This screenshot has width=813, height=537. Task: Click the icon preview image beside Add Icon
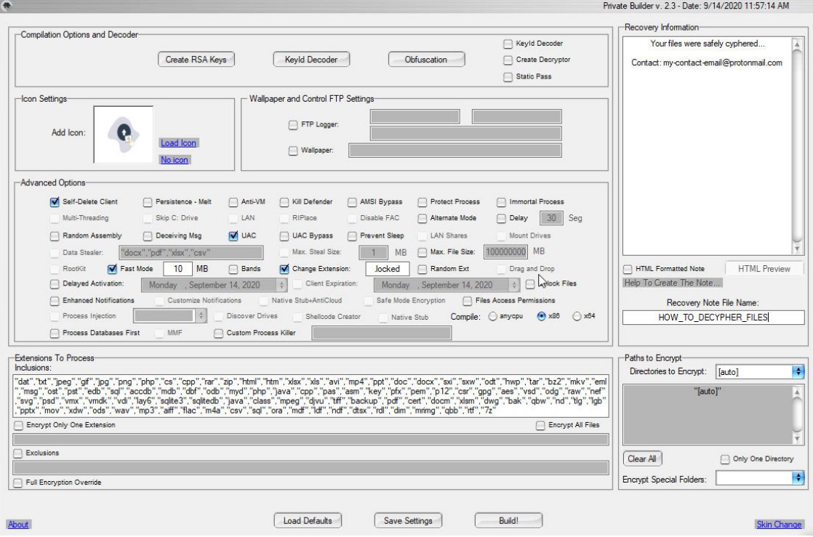(123, 135)
